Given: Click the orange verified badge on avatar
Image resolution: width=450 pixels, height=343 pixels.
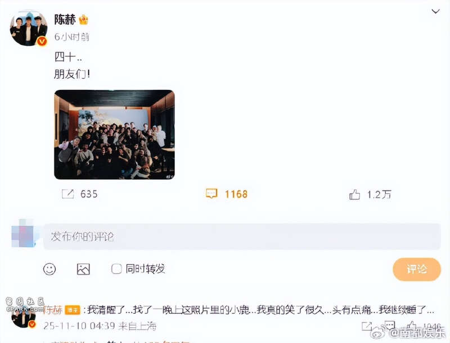Looking at the screenshot, I should tap(42, 42).
